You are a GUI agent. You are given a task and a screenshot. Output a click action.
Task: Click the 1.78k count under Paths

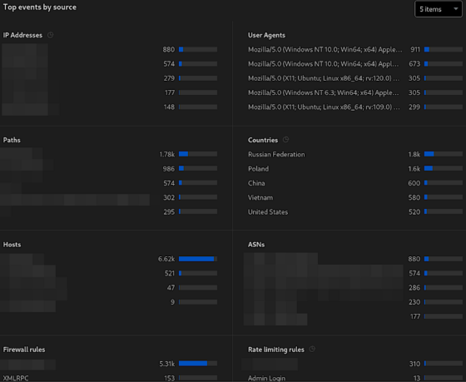click(167, 154)
